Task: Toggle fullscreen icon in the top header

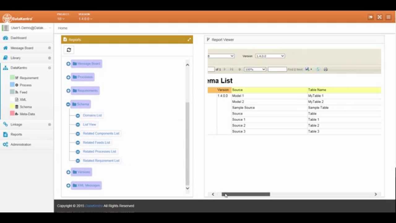Action: click(379, 17)
